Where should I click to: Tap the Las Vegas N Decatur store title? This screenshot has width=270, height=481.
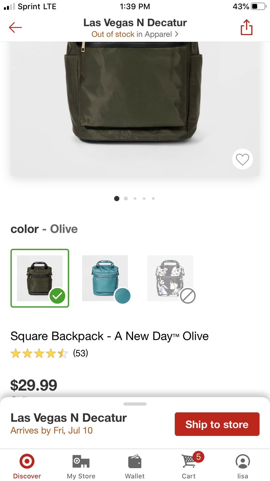(135, 23)
